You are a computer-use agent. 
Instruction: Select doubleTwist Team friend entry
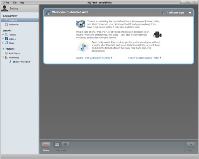tap(20, 62)
